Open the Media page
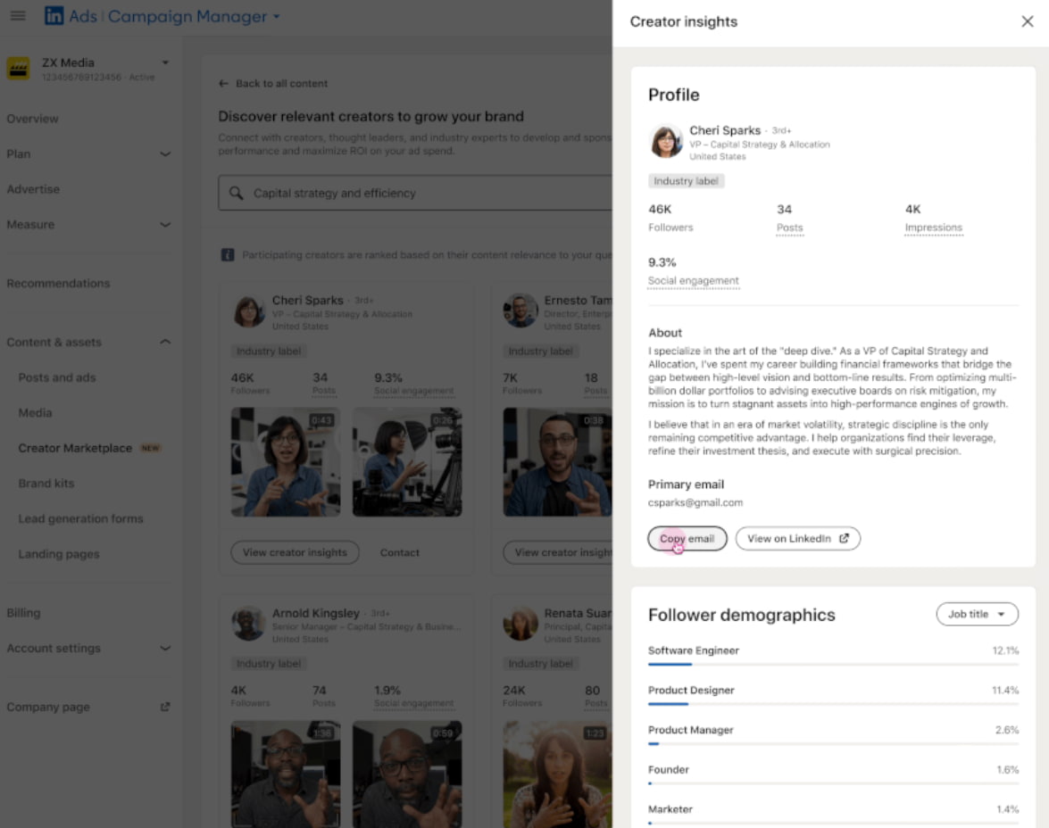1049x828 pixels. [x=35, y=413]
